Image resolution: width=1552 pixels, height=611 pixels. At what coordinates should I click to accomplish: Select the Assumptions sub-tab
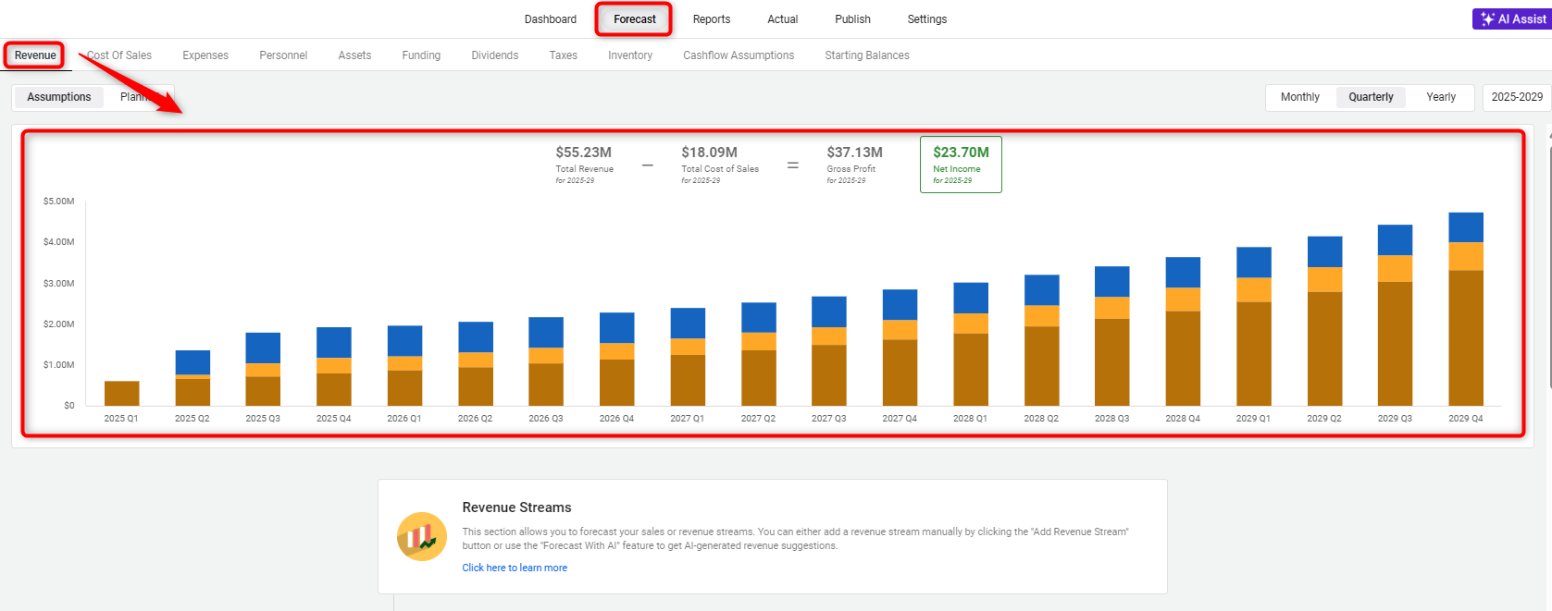point(59,97)
